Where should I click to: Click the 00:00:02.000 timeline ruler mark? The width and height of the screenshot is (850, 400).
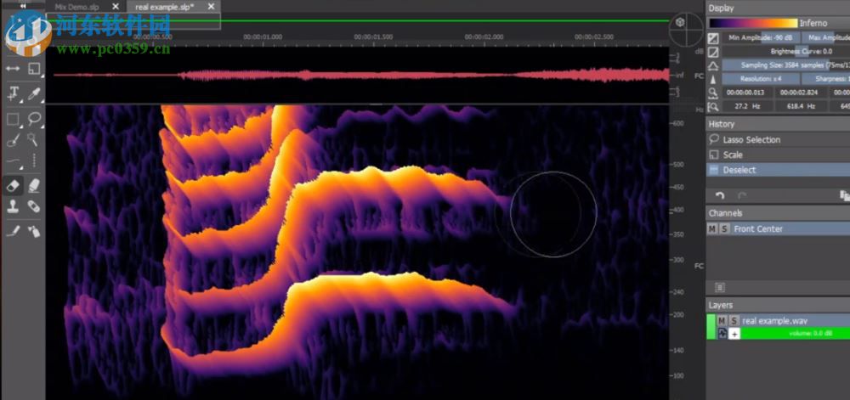[484, 37]
